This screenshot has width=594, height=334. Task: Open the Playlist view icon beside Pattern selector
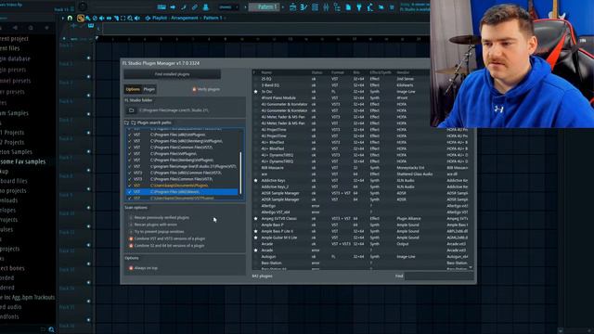pyautogui.click(x=293, y=7)
